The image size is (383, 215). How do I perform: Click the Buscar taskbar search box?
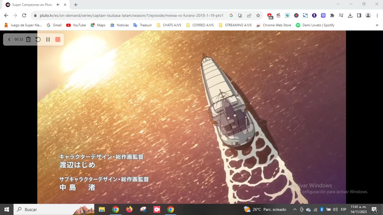pyautogui.click(x=54, y=209)
